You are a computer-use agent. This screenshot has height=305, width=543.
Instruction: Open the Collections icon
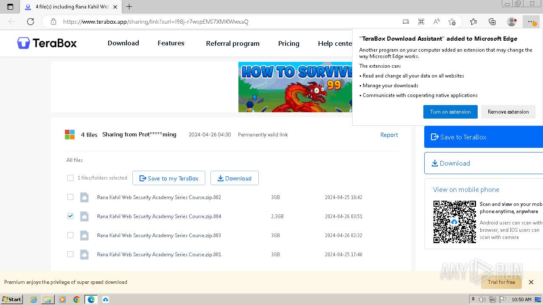point(492,22)
